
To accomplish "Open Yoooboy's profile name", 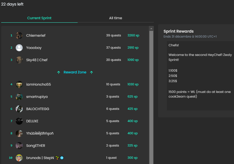I will pos(34,48).
